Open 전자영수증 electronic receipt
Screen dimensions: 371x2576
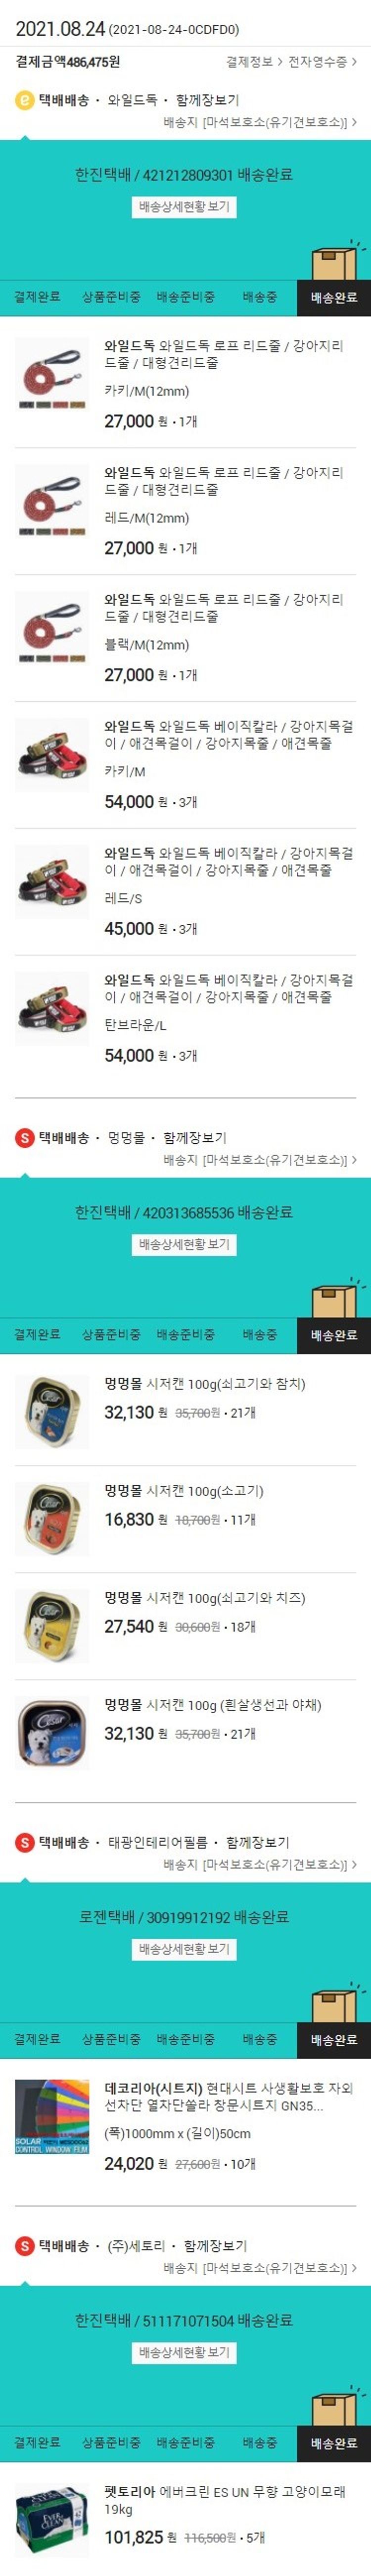click(x=322, y=62)
